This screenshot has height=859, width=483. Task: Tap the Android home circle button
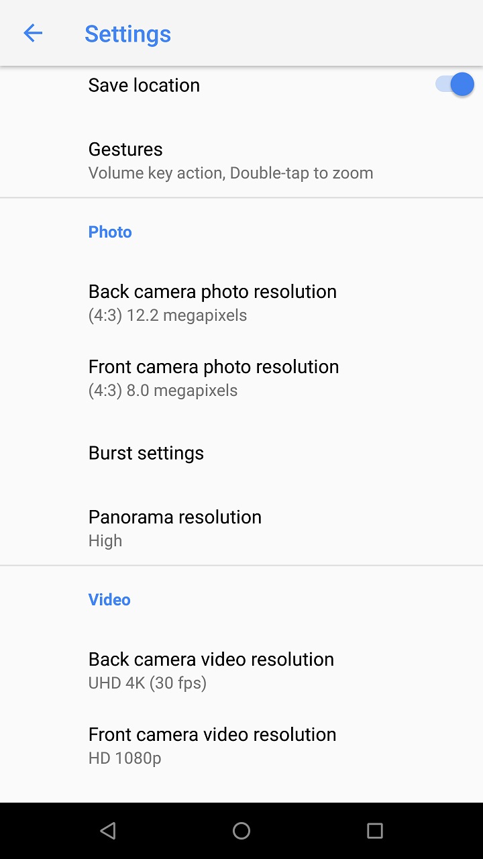(x=241, y=831)
